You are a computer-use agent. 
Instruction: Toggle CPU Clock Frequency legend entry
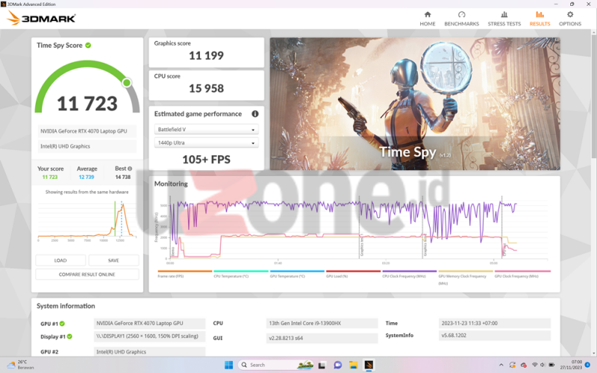tap(409, 274)
